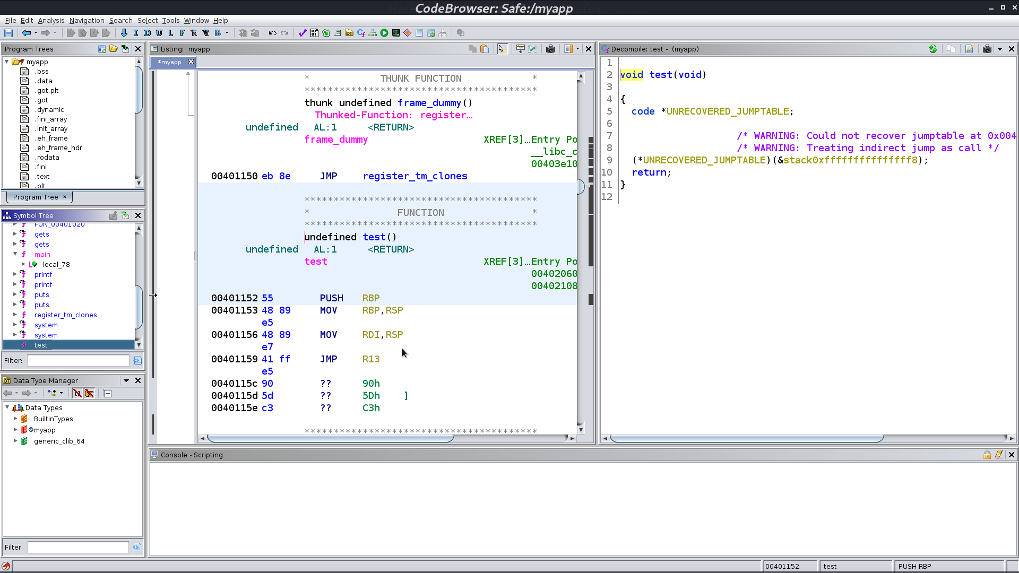Screen dimensions: 1019x573
Task: Open the back-navigation history dropdown
Action: pos(36,33)
